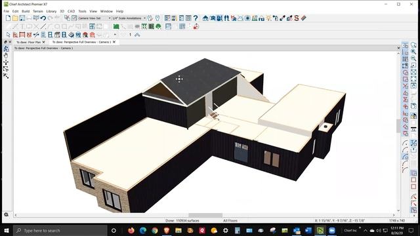Click the Windows Start button
The height and width of the screenshot is (236, 420).
pos(7,230)
